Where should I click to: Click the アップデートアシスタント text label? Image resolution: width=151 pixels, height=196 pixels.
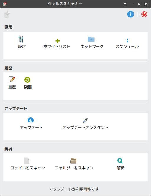tap(86, 127)
